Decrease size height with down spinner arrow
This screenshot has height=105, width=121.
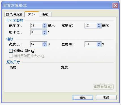tap(45, 27)
